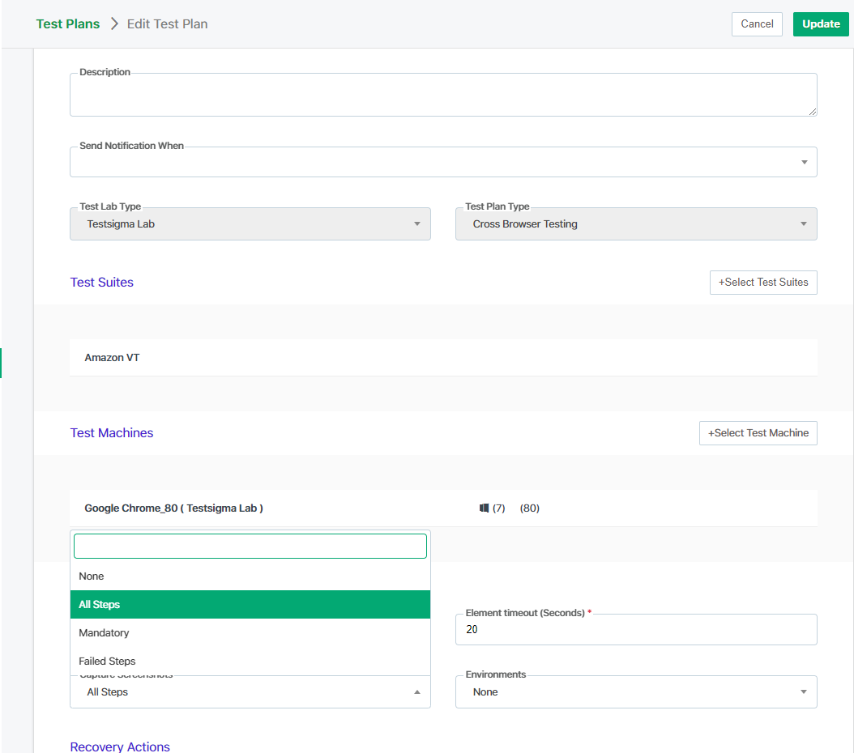Focus the Description text area
854x753 pixels.
pyautogui.click(x=443, y=95)
